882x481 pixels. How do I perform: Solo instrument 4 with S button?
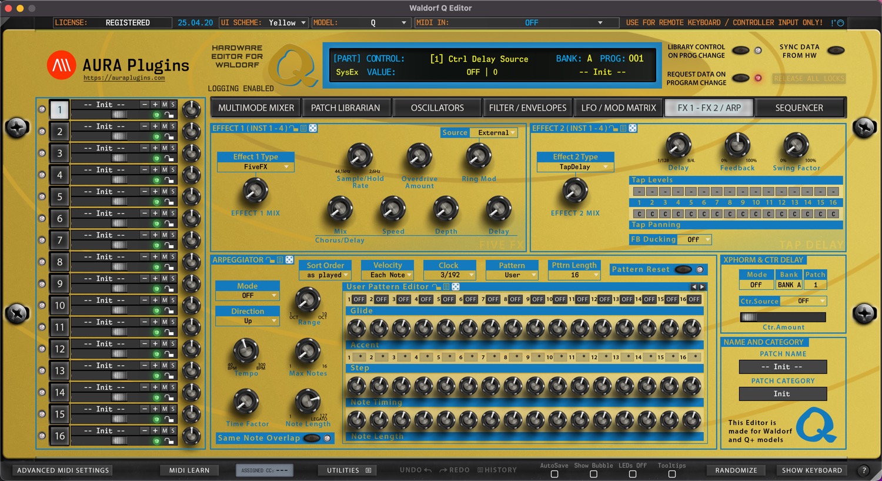[x=173, y=170]
